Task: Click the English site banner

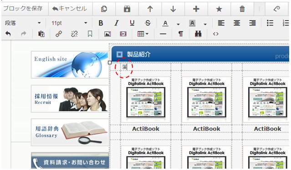Action: (x=70, y=65)
